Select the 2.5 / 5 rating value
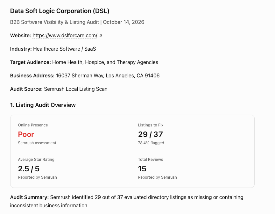275x214 pixels. pos(29,169)
